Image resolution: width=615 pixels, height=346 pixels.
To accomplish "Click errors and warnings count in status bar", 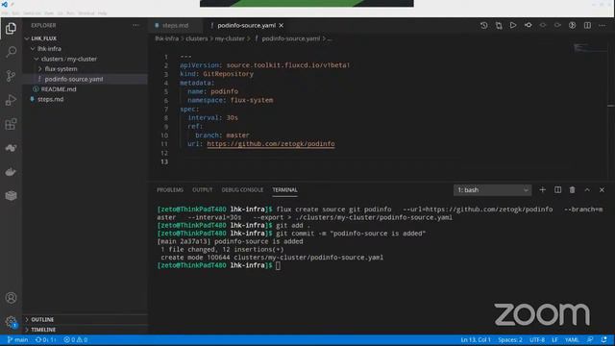I will point(76,339).
